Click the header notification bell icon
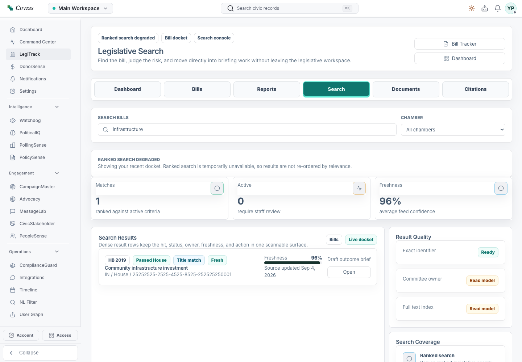The height and width of the screenshot is (362, 522). click(498, 8)
